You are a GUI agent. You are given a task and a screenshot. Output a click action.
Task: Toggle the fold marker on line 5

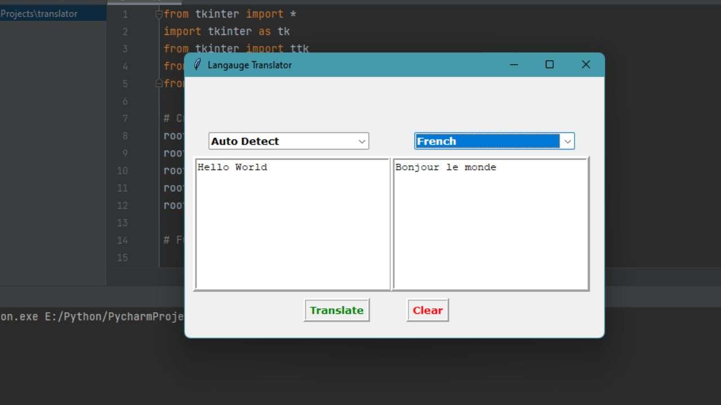pos(159,84)
